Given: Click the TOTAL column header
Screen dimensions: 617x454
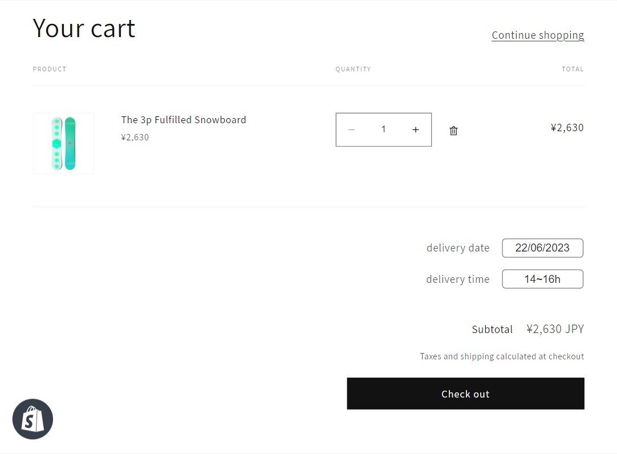Looking at the screenshot, I should point(573,69).
